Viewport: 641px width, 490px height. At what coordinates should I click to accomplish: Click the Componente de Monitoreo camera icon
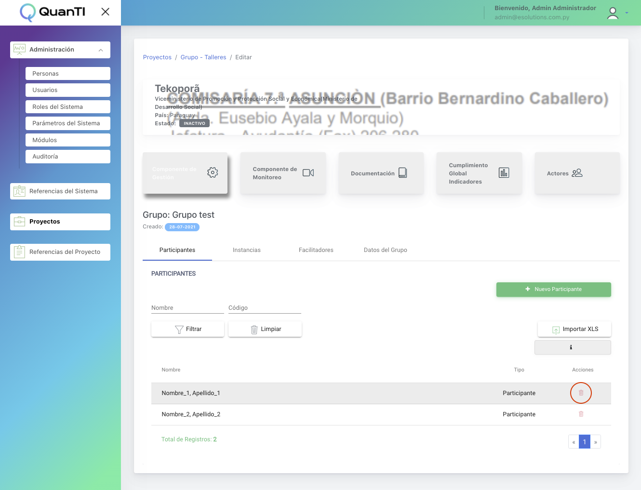click(308, 172)
